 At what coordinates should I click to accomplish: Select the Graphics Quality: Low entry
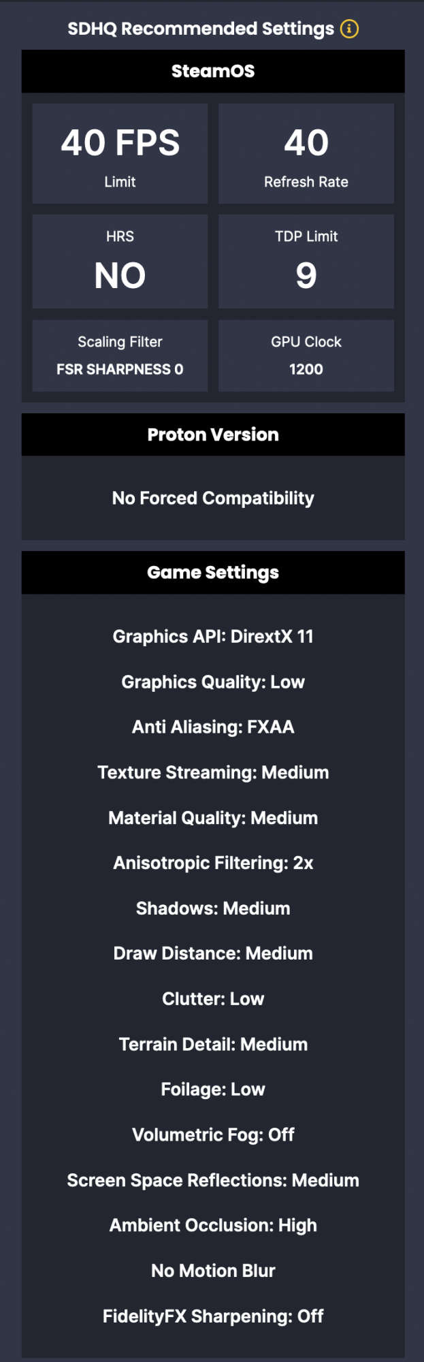pos(213,682)
